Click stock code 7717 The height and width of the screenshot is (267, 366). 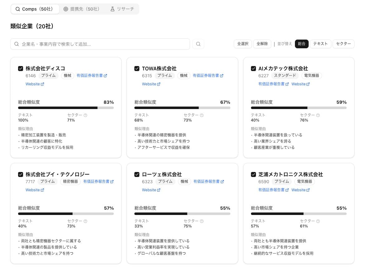coord(30,182)
